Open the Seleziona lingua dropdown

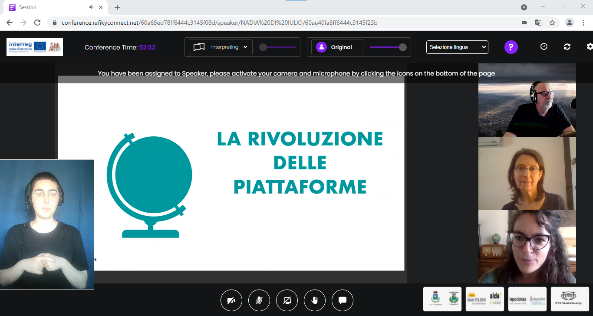(x=457, y=47)
